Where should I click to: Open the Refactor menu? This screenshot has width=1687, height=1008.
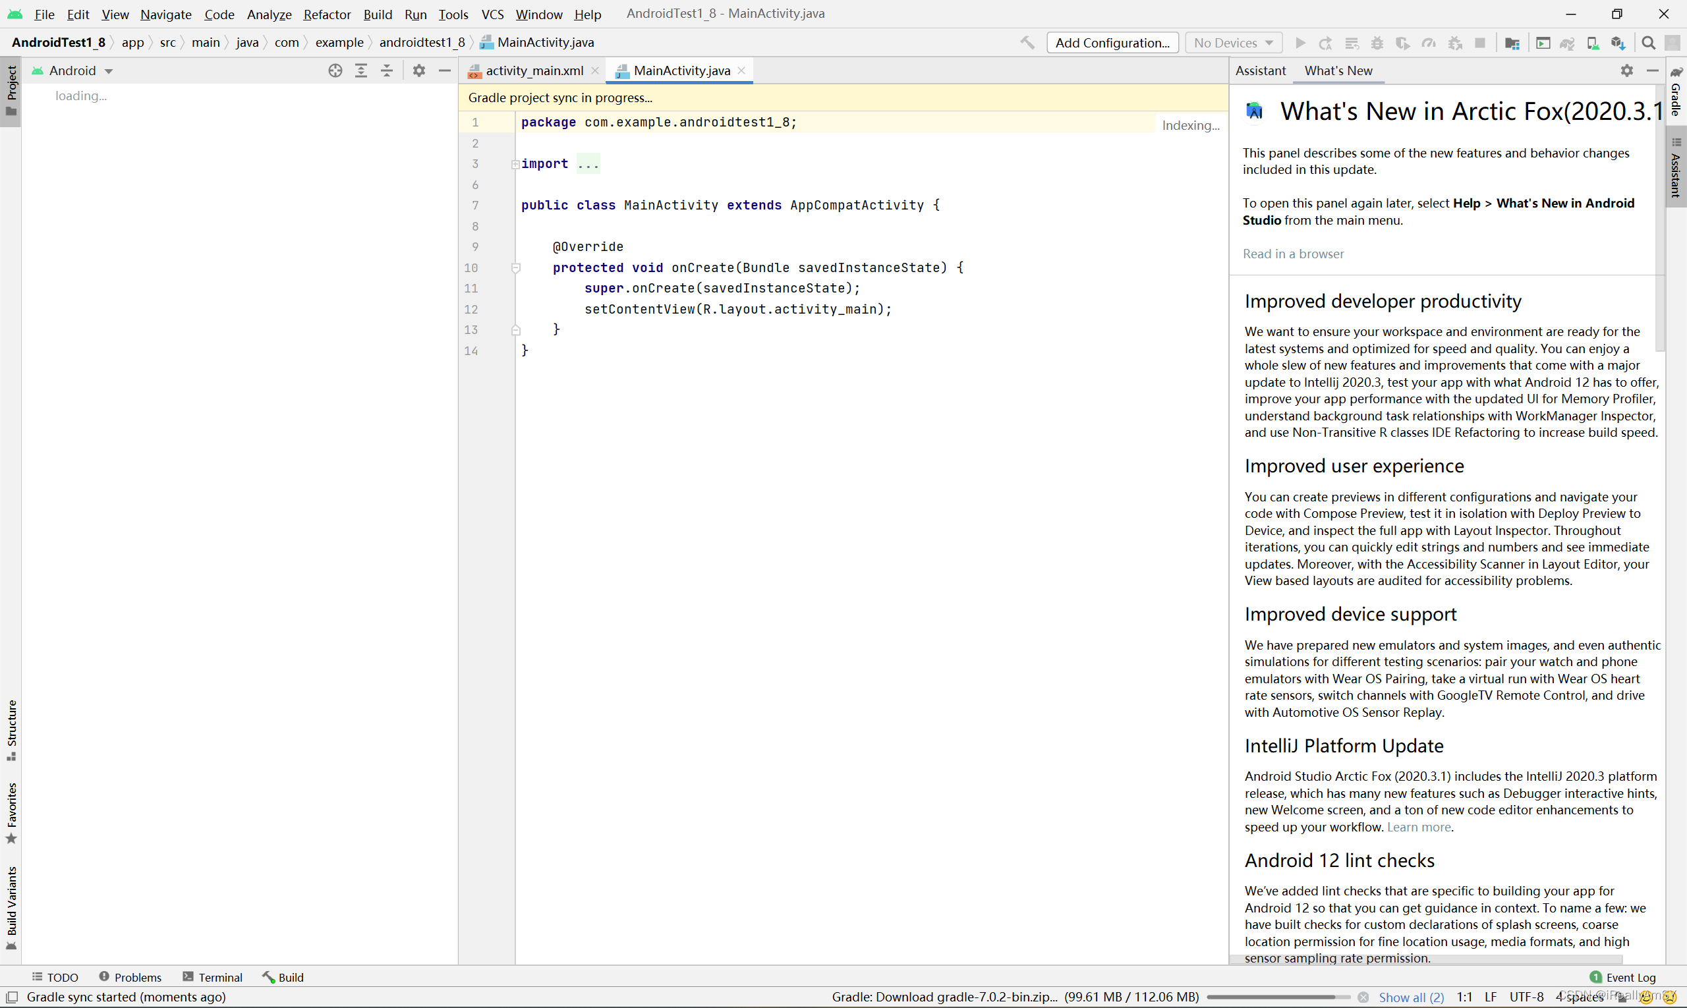[x=327, y=14]
